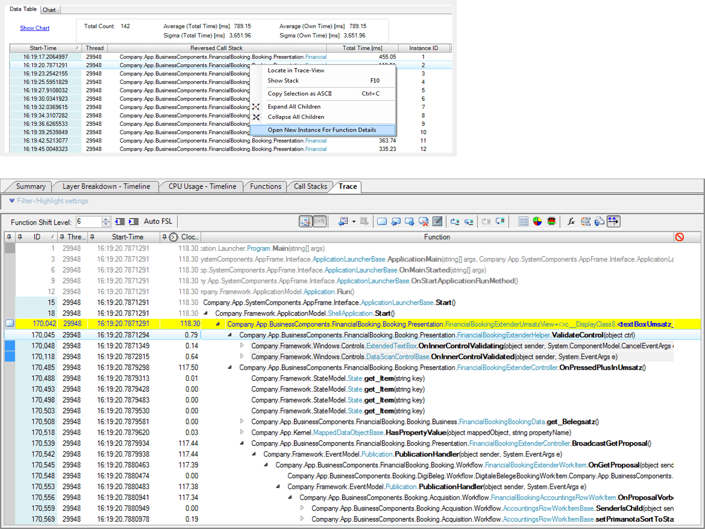Click the Show Chart link
This screenshot has height=529, width=705.
click(x=34, y=28)
